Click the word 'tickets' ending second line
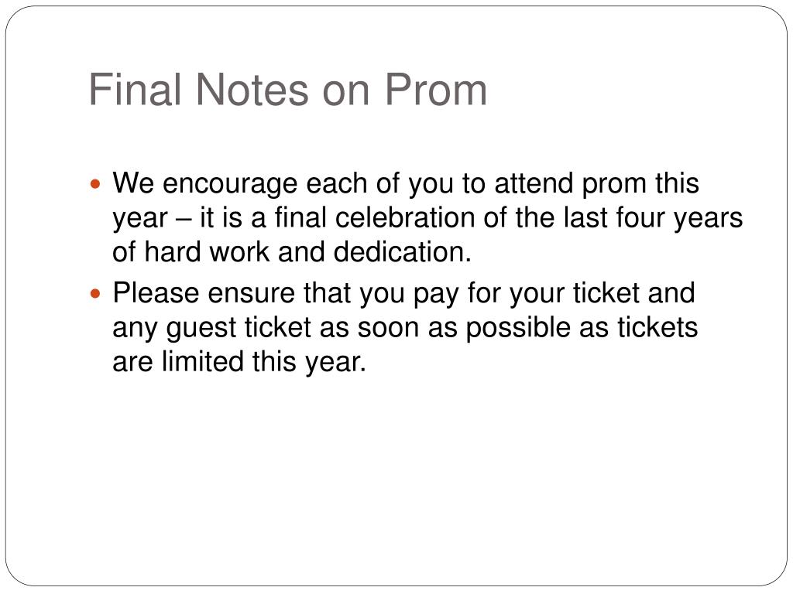793x594 pixels. [657, 327]
